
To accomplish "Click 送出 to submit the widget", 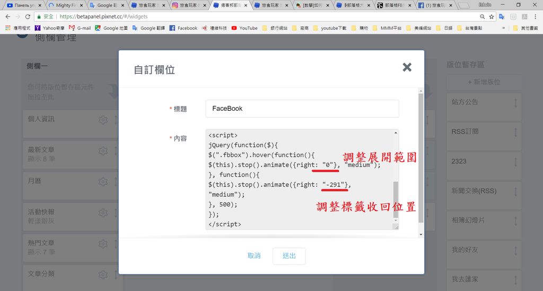I will pos(289,256).
